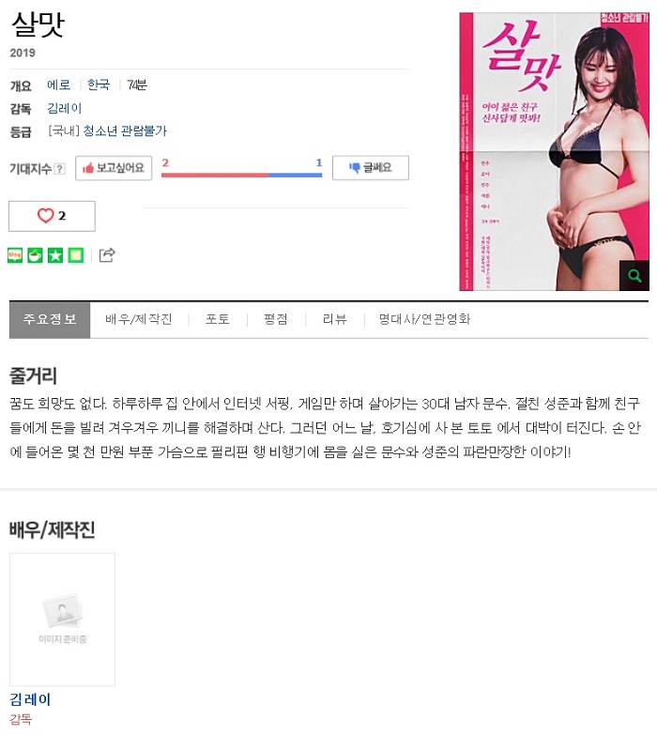
Task: Click the 보고싶어요 thumbs-up button
Action: coord(114,168)
